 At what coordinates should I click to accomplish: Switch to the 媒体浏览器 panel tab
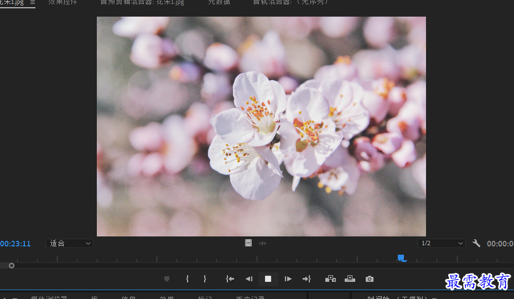[49, 297]
